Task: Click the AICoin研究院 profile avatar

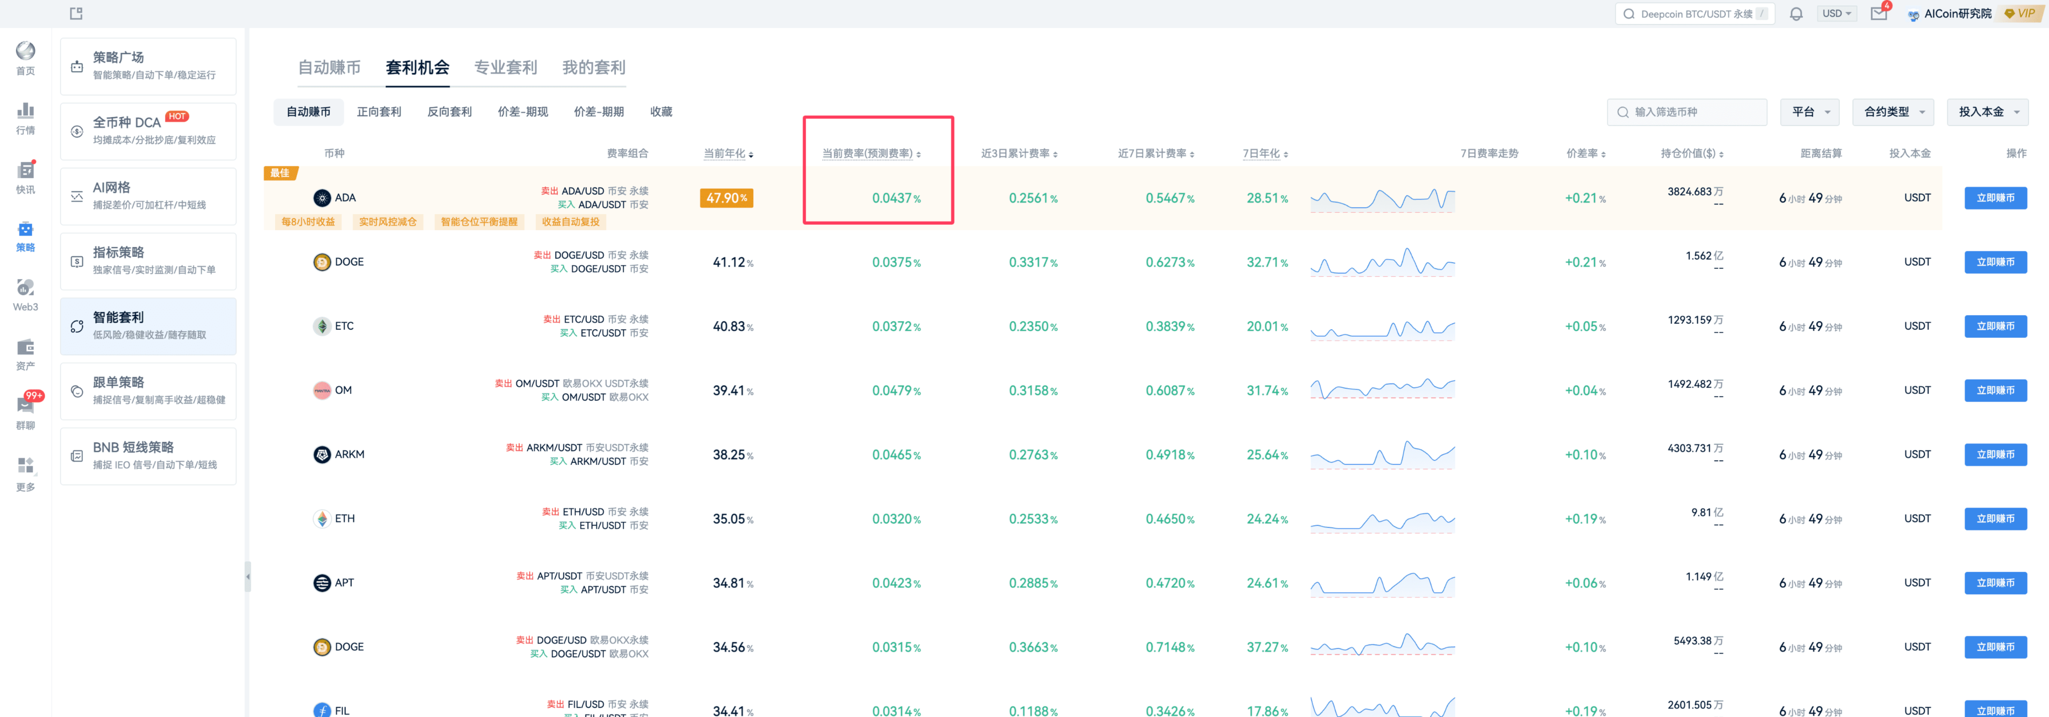Action: click(x=1913, y=15)
